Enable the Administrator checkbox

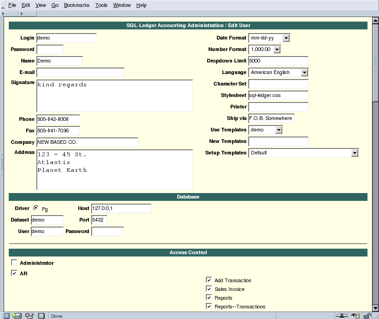14,262
